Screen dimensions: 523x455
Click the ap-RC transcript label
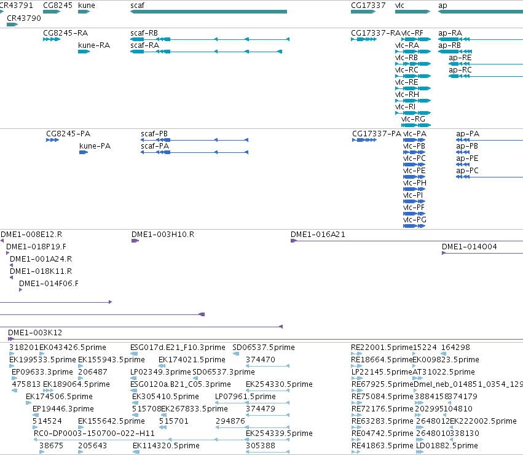coord(460,70)
